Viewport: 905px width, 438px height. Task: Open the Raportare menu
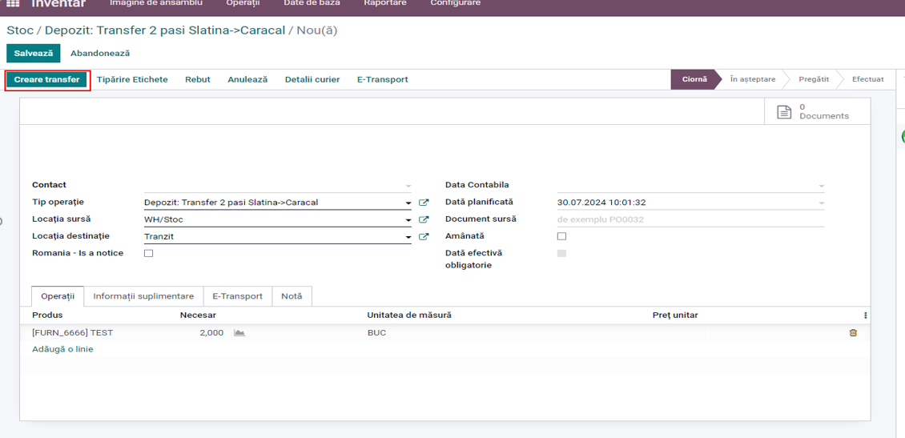(x=385, y=3)
